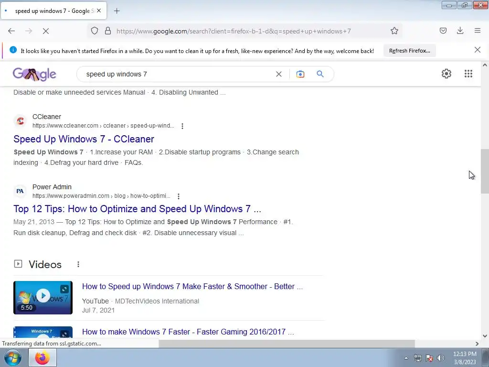Click the Firefox taskbar icon

coord(43,357)
